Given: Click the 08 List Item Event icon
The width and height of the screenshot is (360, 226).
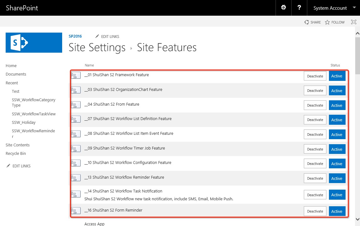Looking at the screenshot, I should [x=76, y=134].
